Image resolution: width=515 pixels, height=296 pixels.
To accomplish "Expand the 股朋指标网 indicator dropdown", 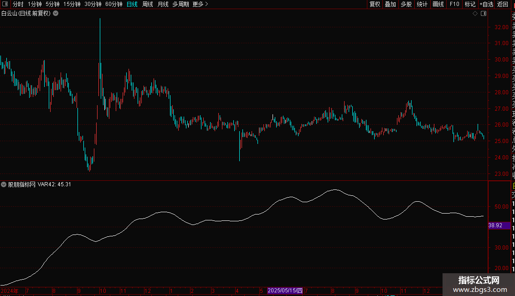I will click(x=4, y=184).
